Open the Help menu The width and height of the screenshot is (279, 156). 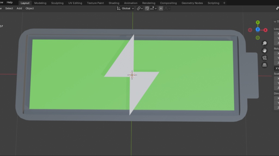pyautogui.click(x=10, y=2)
